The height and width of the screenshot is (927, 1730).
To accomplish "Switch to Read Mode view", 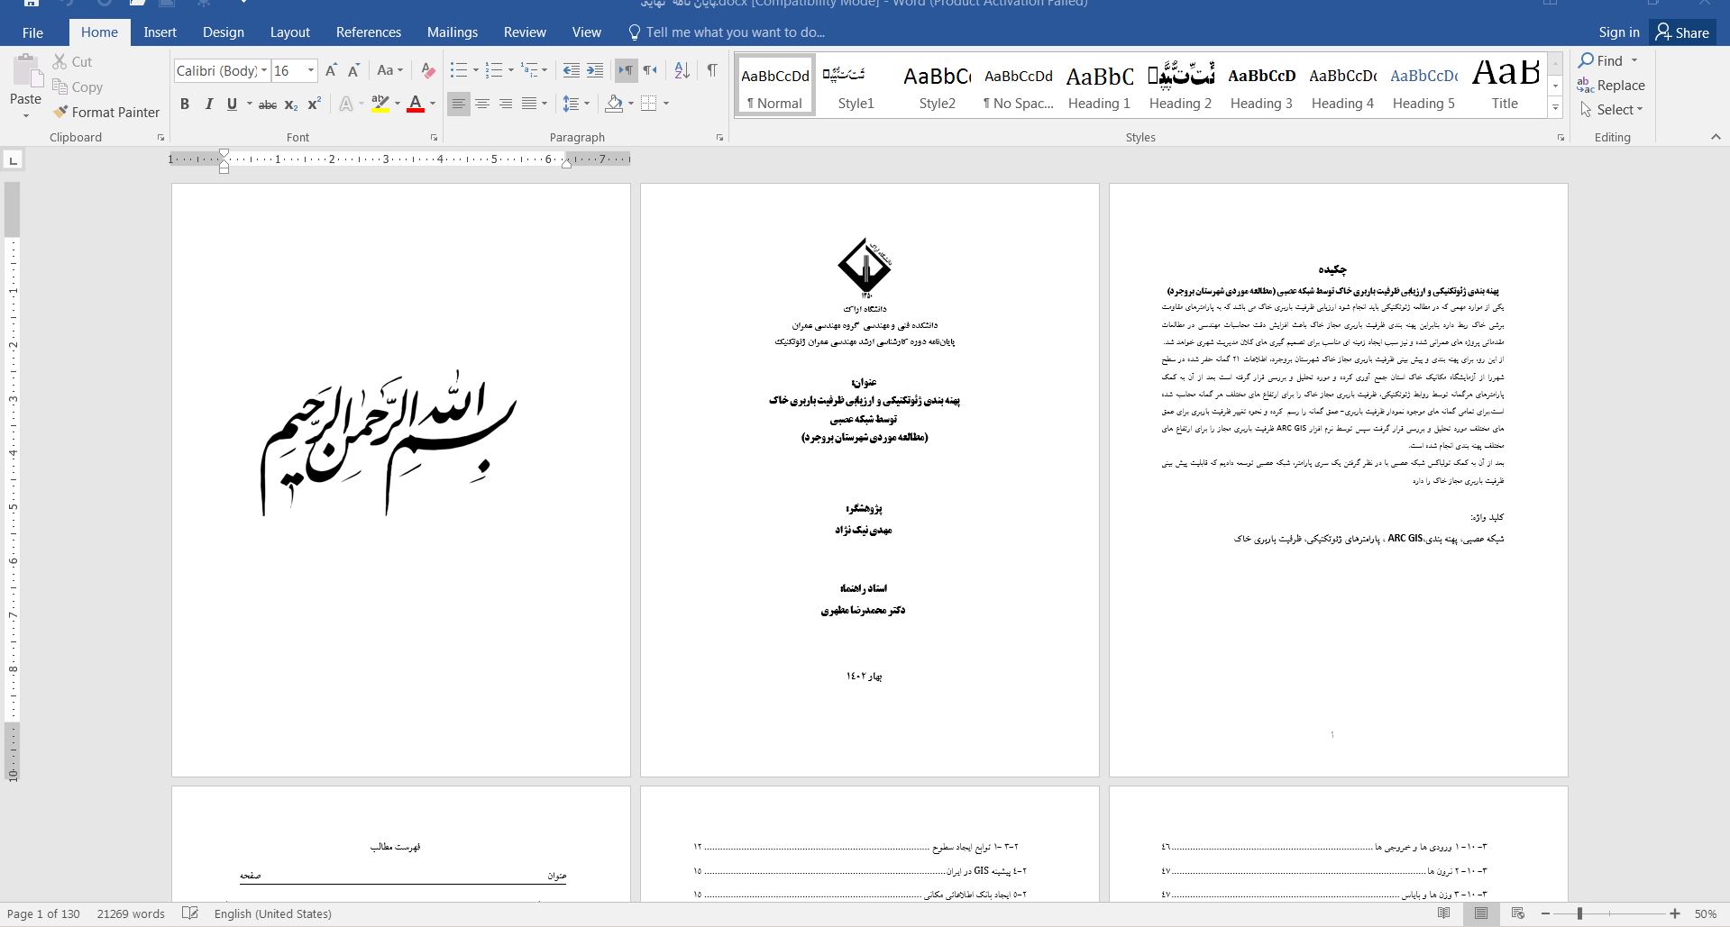I will 1444,913.
